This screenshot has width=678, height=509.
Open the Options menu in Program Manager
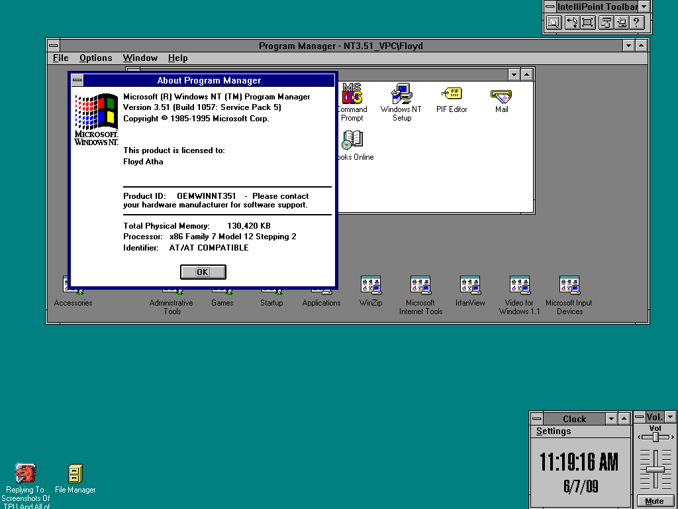coord(96,58)
